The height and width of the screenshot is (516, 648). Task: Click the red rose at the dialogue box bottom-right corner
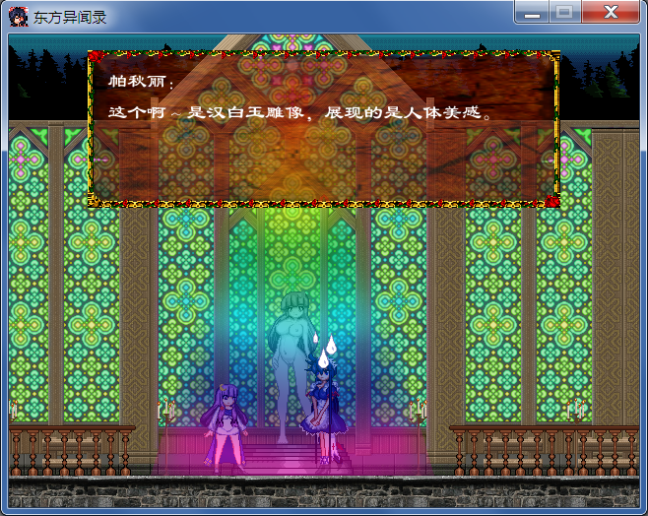pos(551,201)
